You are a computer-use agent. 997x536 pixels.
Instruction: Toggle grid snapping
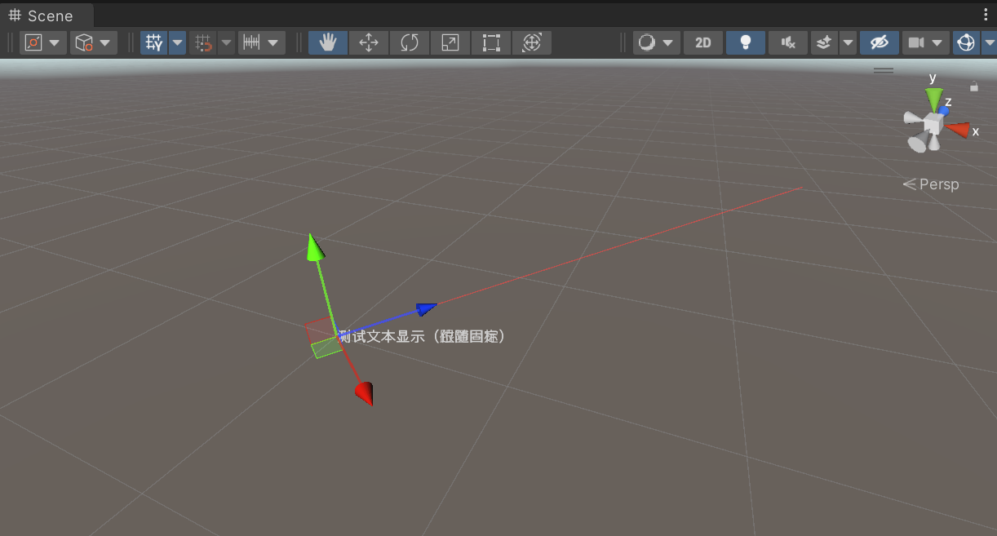point(203,42)
